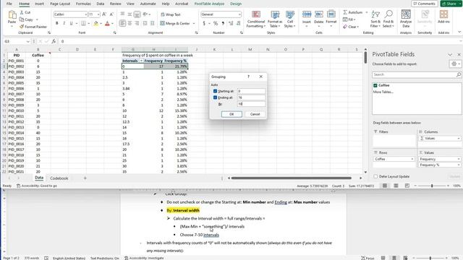
Task: Toggle Italic formatting in Excel ribbon
Action: 64,23
